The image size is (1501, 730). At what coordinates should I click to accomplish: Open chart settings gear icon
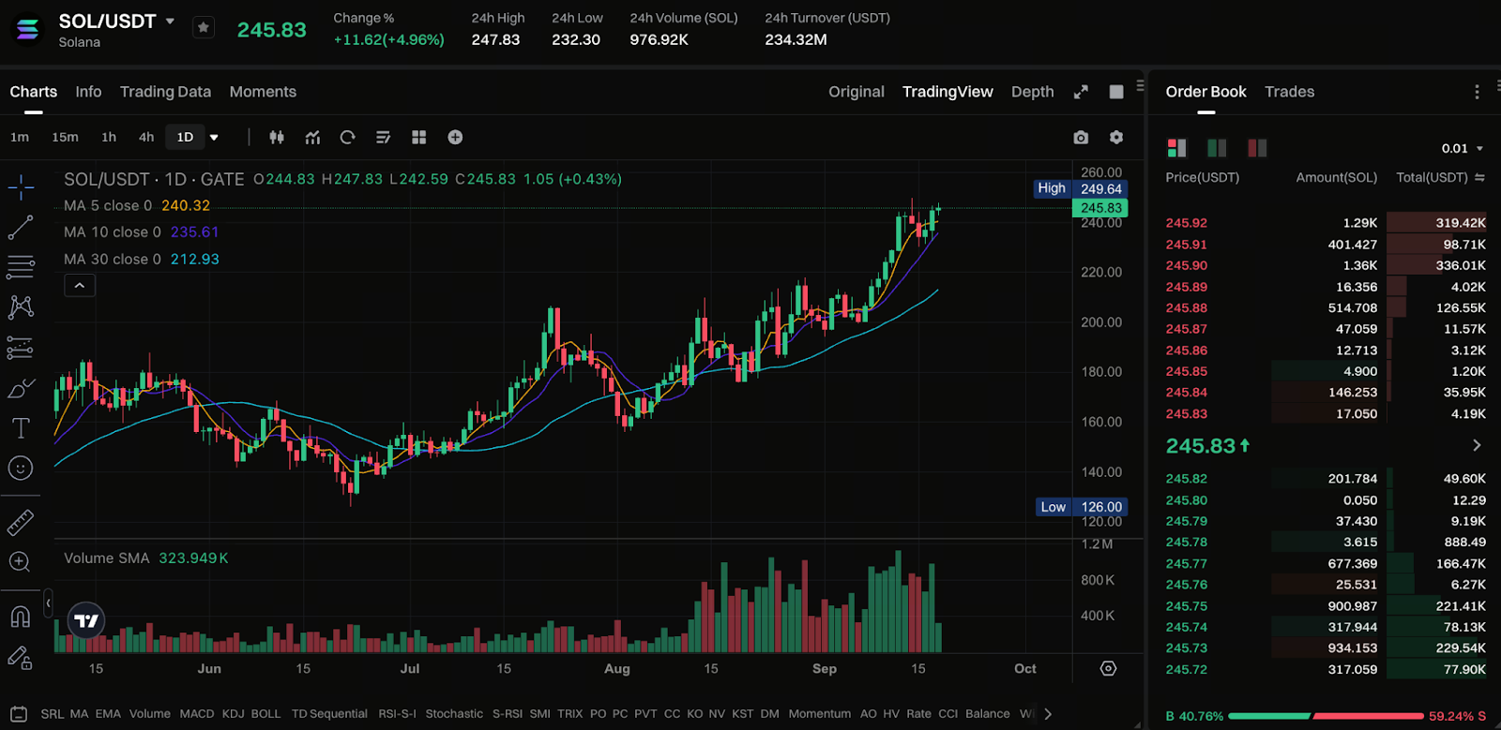pos(1116,137)
